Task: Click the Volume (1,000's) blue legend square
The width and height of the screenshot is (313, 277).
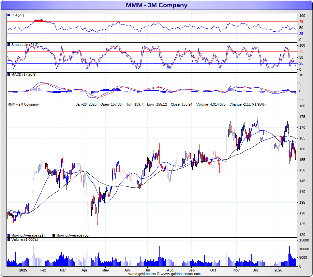Action: click(9, 240)
